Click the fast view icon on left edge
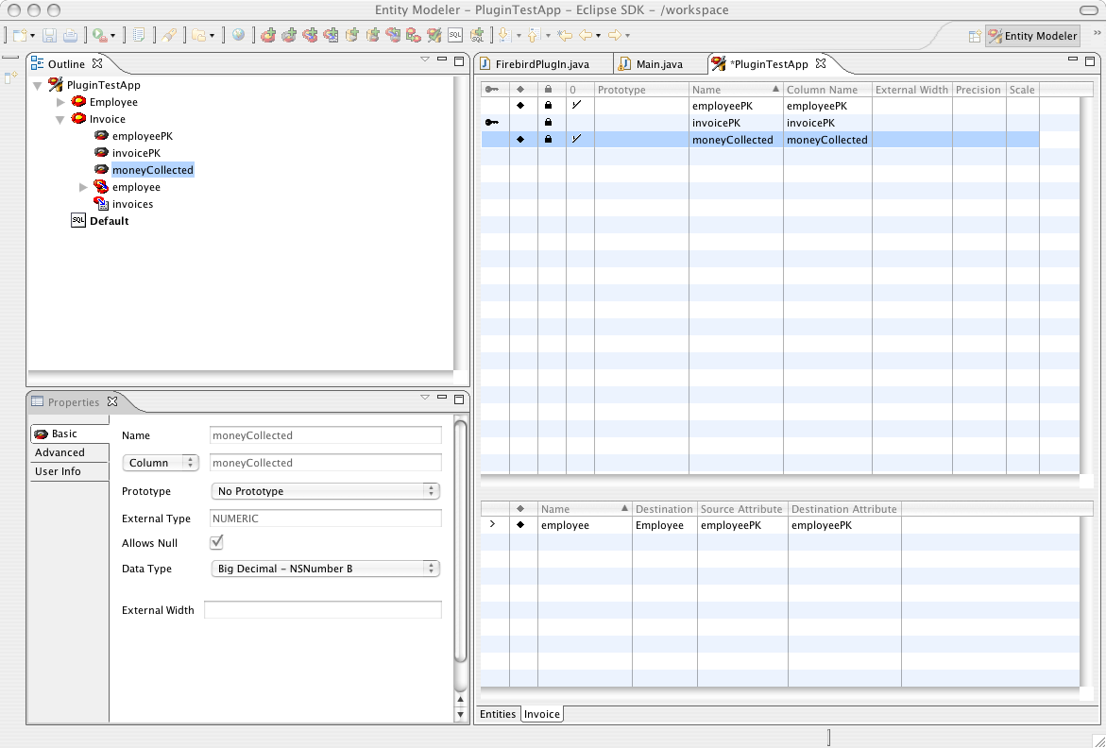 coord(10,77)
